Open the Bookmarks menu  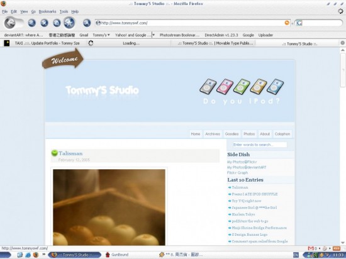pyautogui.click(x=47, y=12)
